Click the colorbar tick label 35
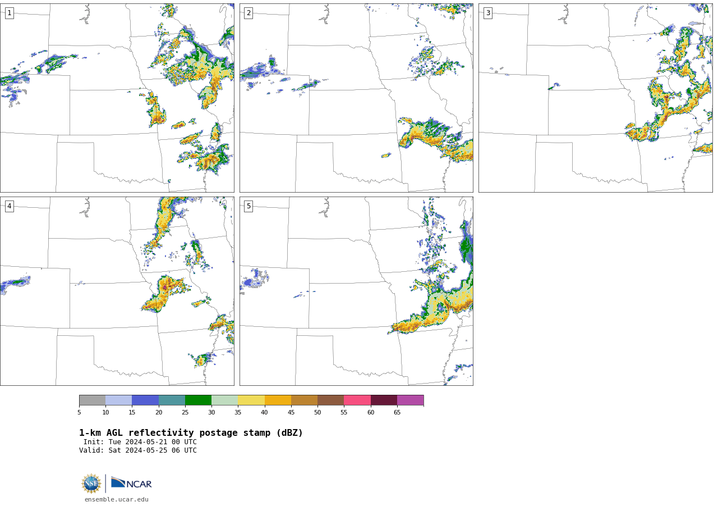This screenshot has width=718, height=506. (238, 413)
